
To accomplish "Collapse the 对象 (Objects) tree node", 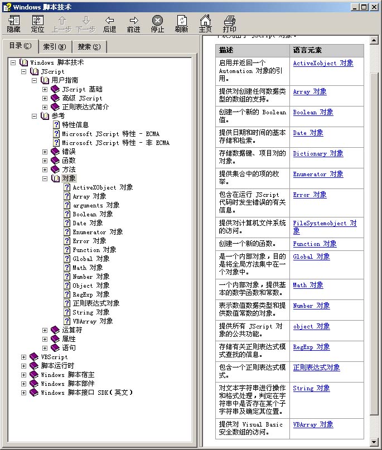I will (45, 178).
